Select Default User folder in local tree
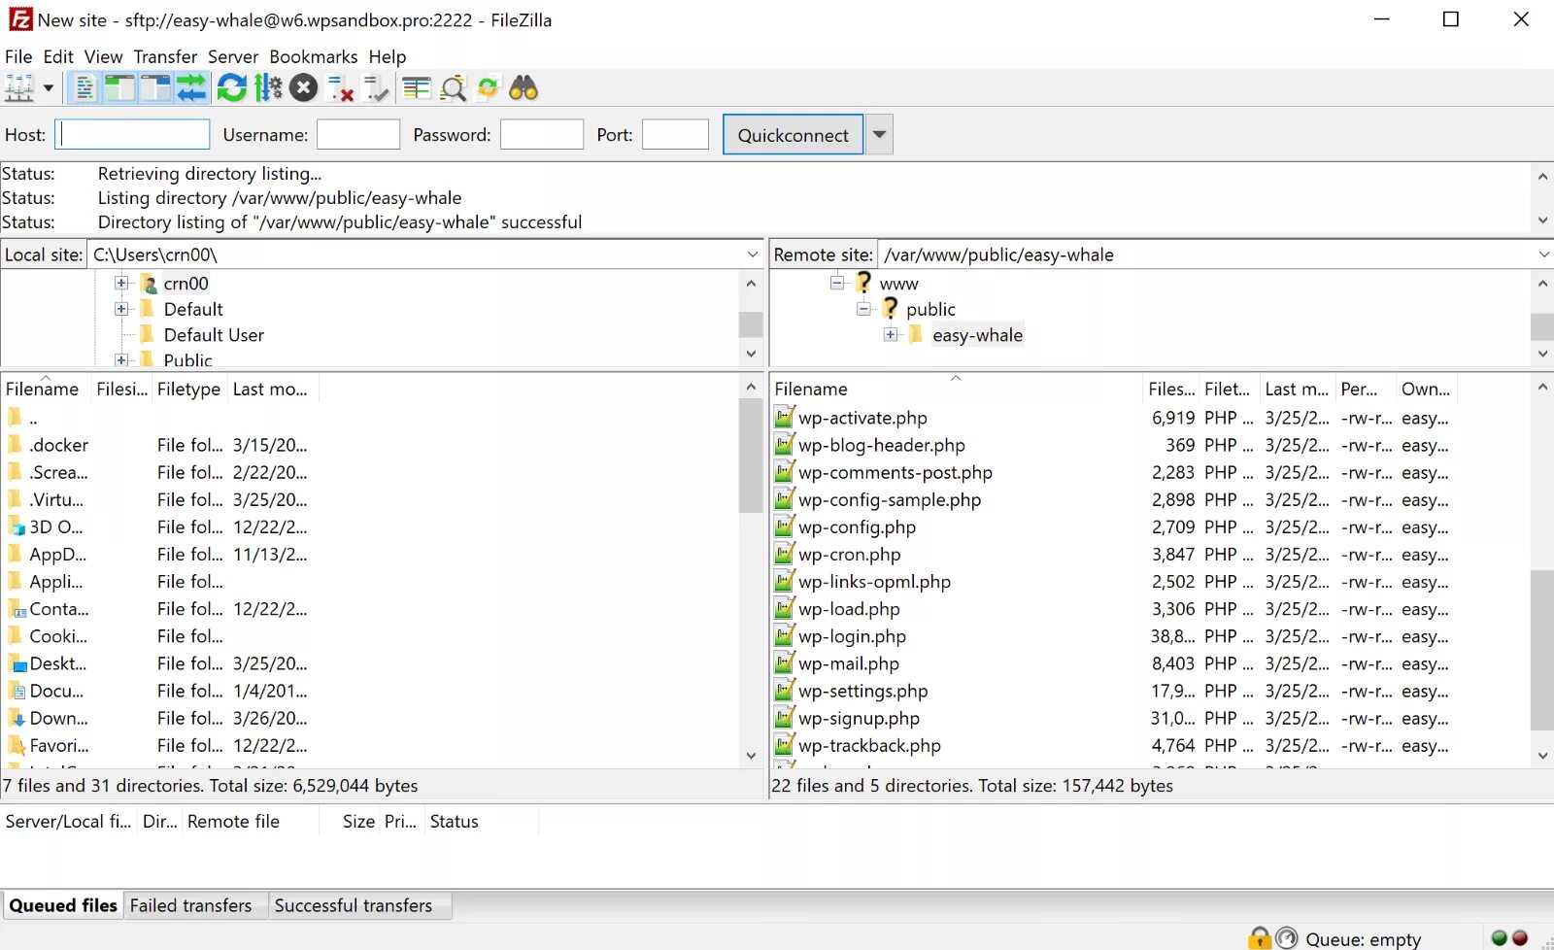1554x950 pixels. click(214, 335)
